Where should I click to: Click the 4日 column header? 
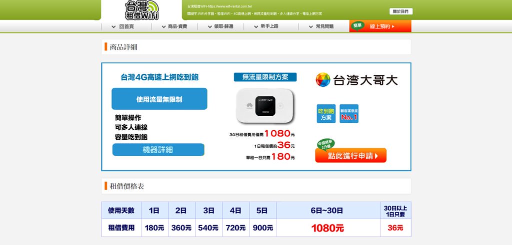236,211
